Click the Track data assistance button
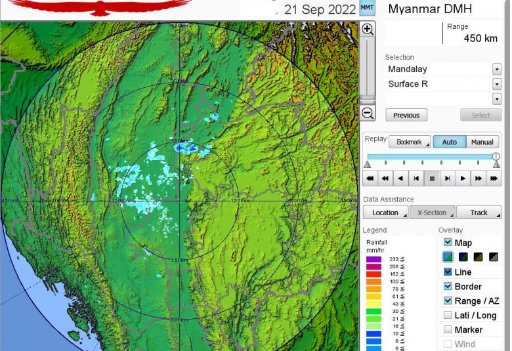The image size is (512, 351). [479, 213]
